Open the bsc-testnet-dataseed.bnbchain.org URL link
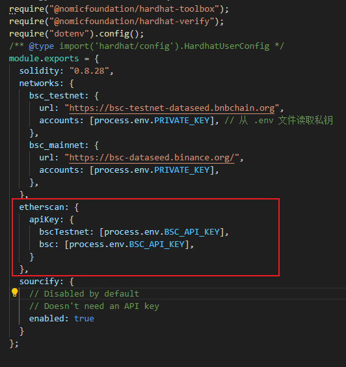The image size is (346, 367). click(x=172, y=108)
